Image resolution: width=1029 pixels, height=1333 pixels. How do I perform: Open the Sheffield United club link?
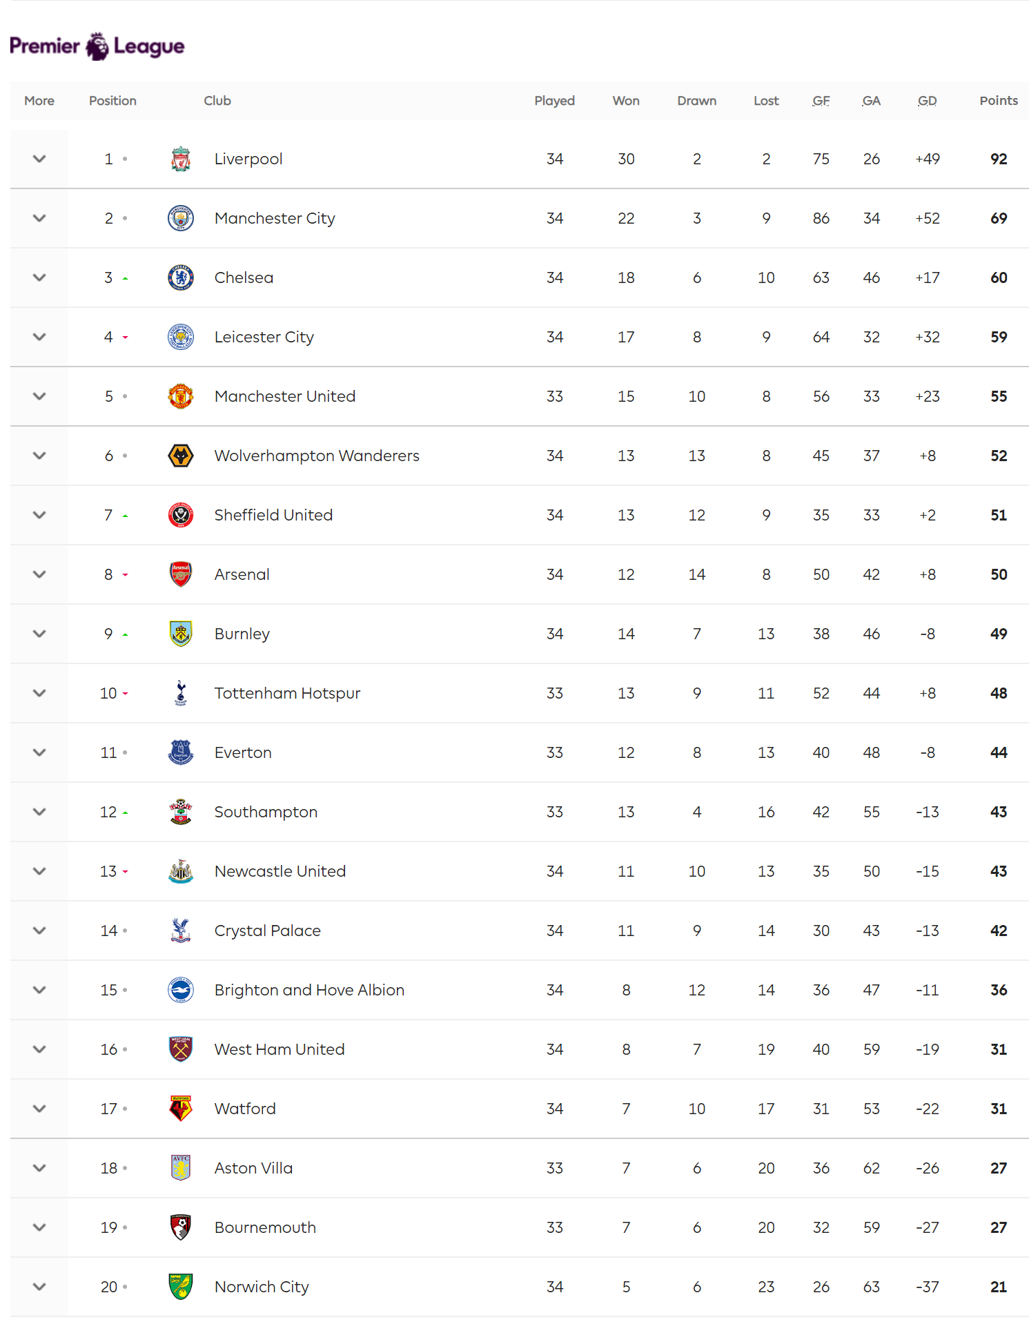point(273,515)
